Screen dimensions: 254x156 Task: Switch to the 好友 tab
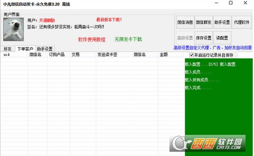8,49
